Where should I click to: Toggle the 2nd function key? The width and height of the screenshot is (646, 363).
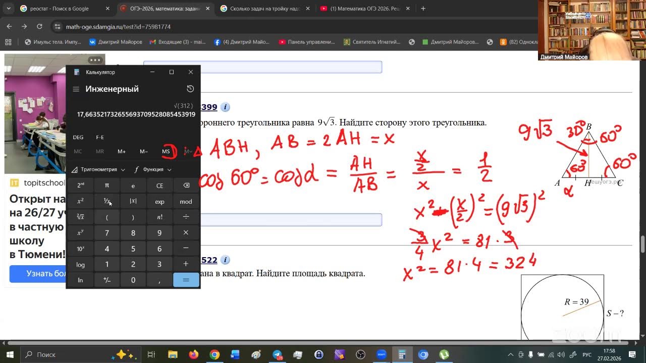click(x=80, y=186)
